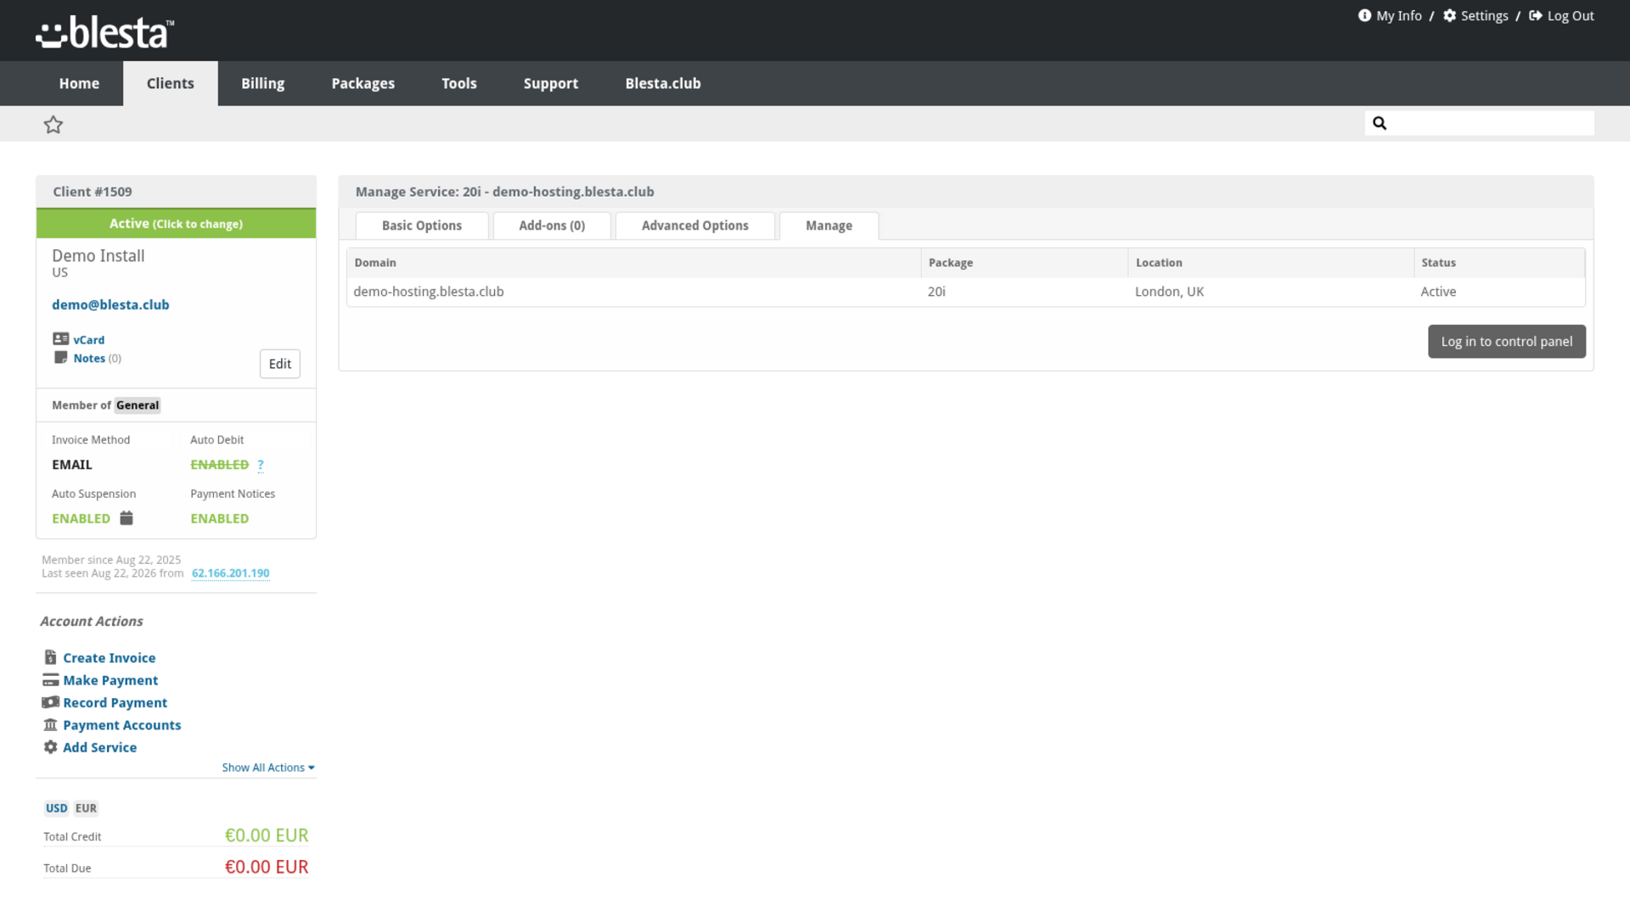Open the Auto Debit help question mark
1630x916 pixels.
[x=261, y=465]
